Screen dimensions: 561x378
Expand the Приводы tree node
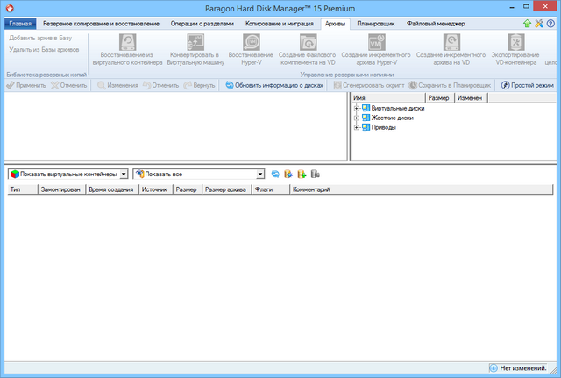point(356,127)
